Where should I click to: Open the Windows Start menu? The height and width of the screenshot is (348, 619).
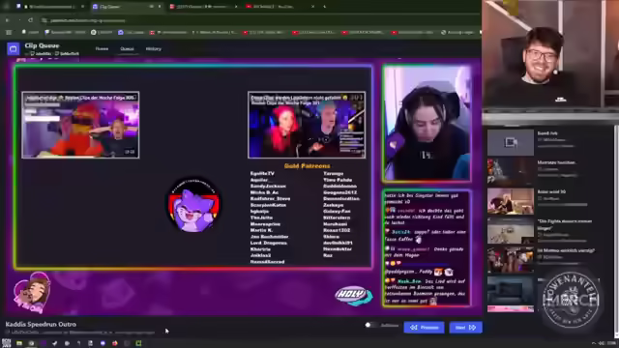pos(7,343)
